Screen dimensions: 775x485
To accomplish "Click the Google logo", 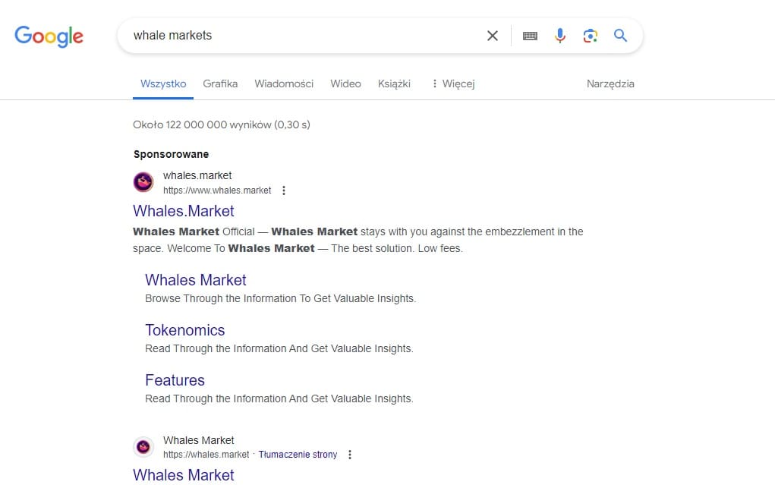I will [x=49, y=36].
